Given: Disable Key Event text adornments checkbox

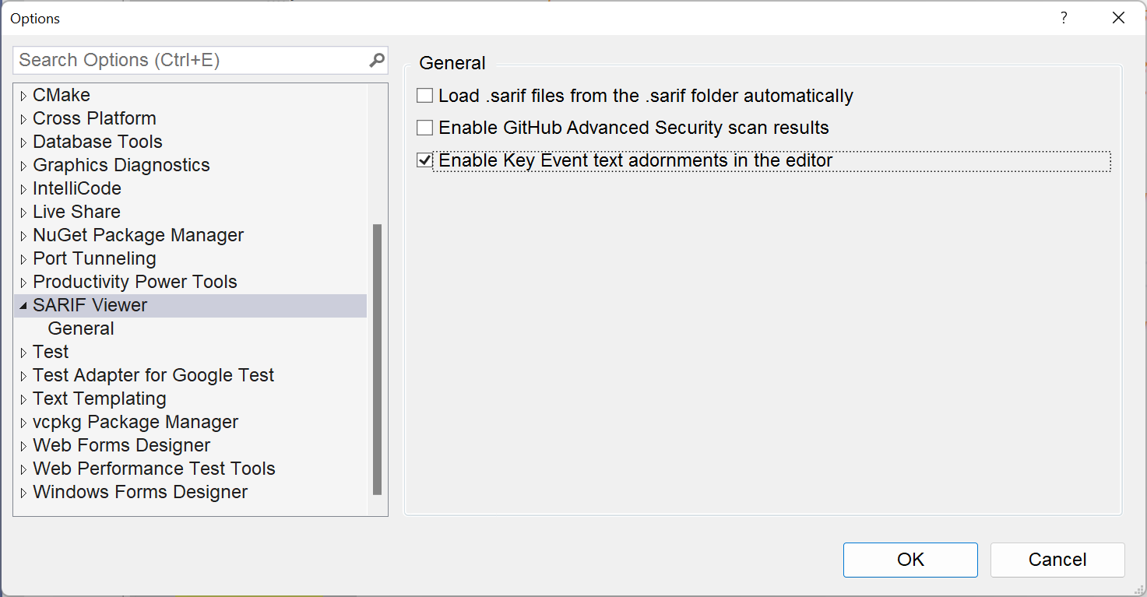Looking at the screenshot, I should coord(424,160).
